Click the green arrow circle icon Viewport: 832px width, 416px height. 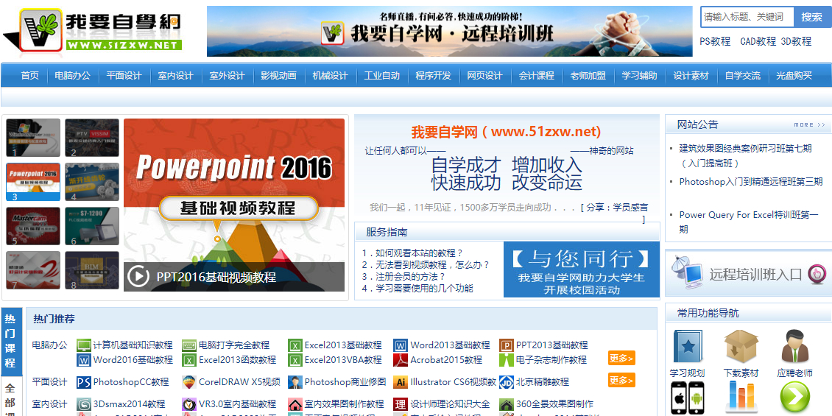click(794, 398)
